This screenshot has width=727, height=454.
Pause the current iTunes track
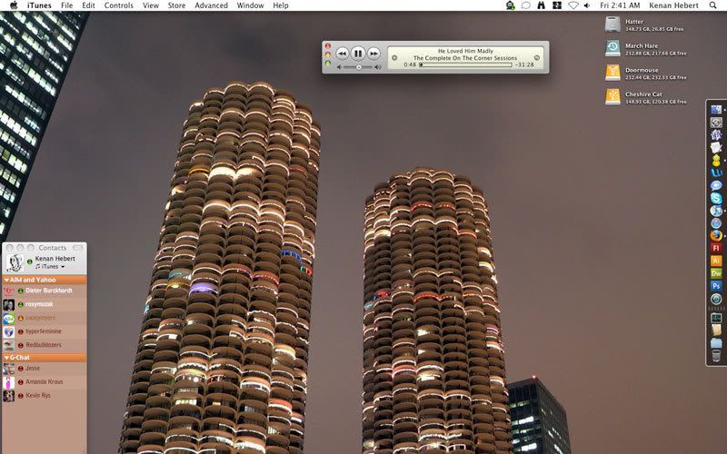(x=358, y=54)
